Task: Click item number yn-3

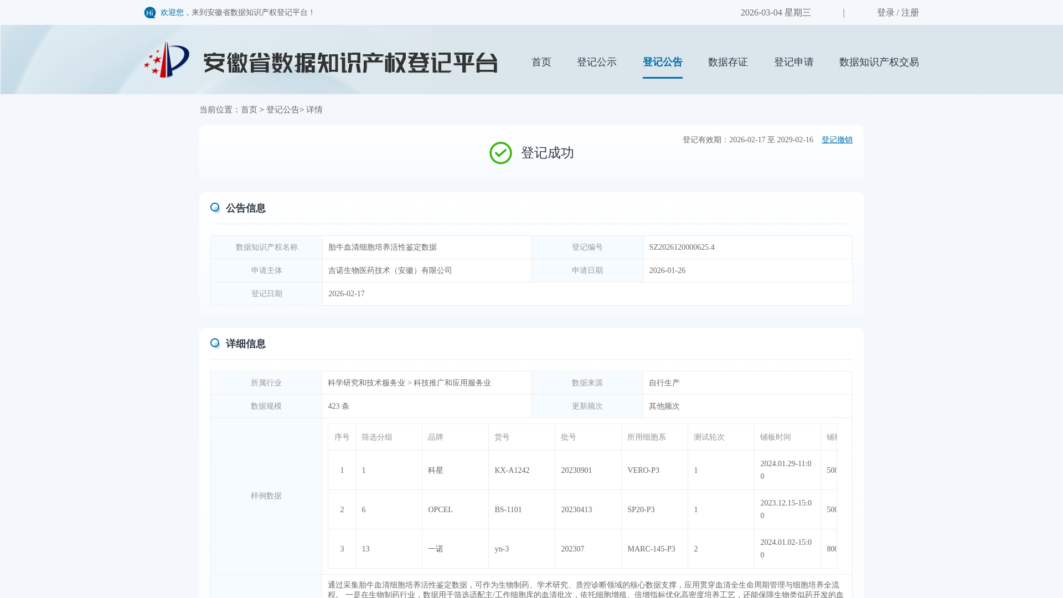Action: click(x=501, y=549)
